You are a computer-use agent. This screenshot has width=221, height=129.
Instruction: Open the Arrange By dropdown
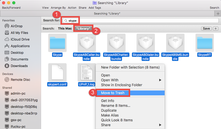(58, 8)
